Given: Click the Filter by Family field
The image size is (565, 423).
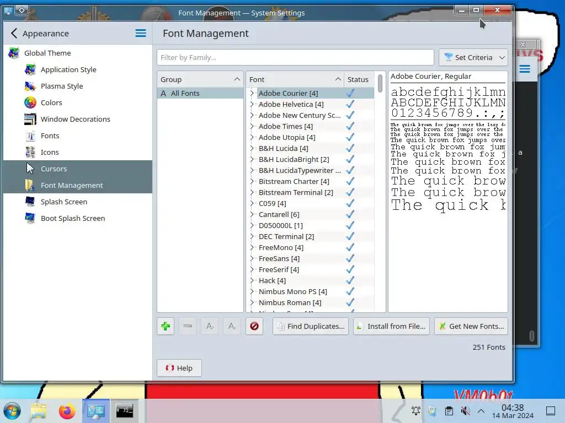Looking at the screenshot, I should [x=295, y=57].
